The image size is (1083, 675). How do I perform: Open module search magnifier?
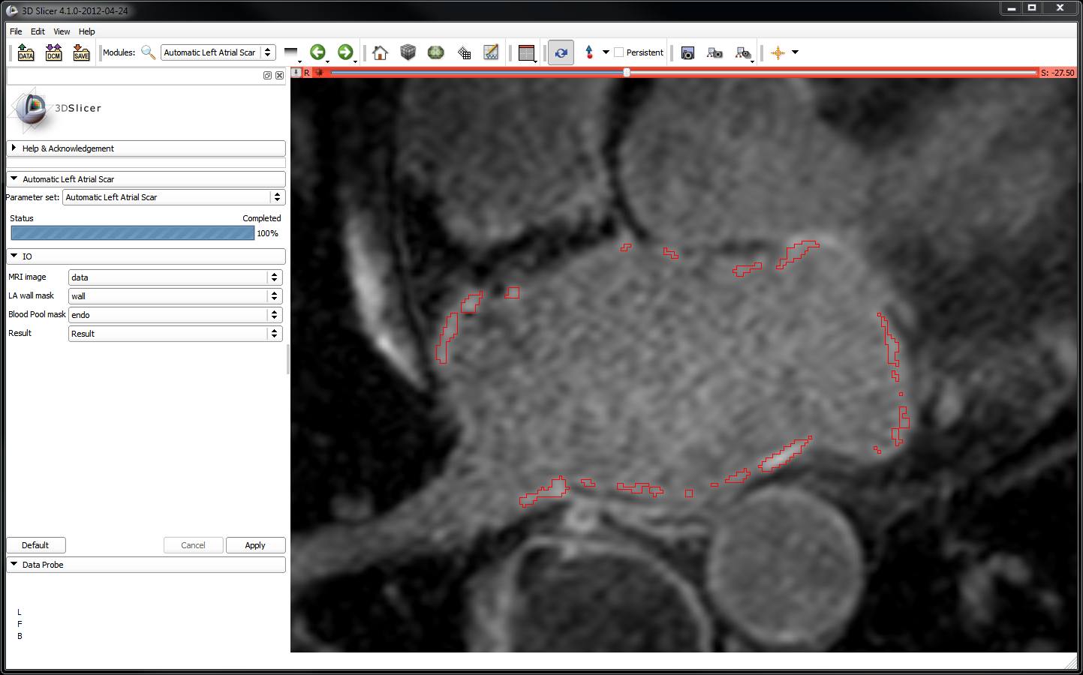pyautogui.click(x=148, y=52)
